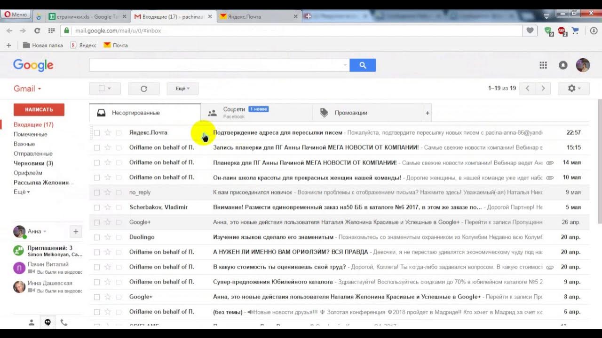Go back in browser
This screenshot has height=338, width=602.
pos(9,31)
